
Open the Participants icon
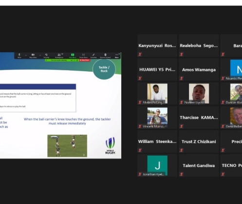(59, 55)
